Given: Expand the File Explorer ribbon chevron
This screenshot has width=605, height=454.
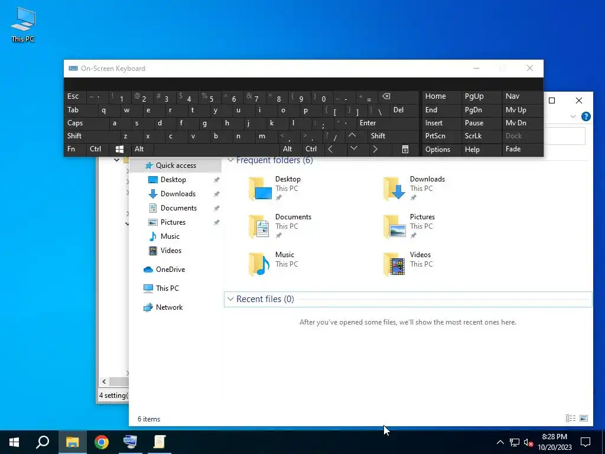Looking at the screenshot, I should [x=573, y=116].
